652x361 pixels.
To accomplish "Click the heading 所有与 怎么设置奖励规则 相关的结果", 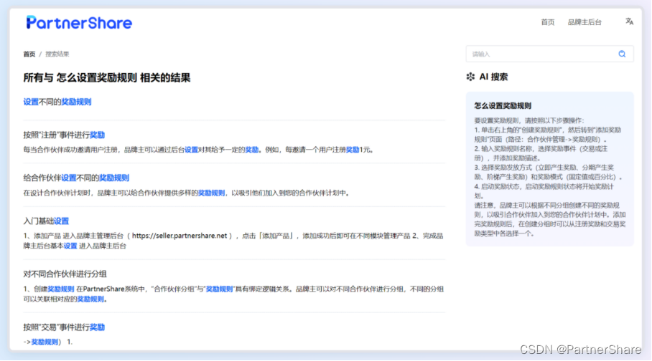I will tap(107, 77).
